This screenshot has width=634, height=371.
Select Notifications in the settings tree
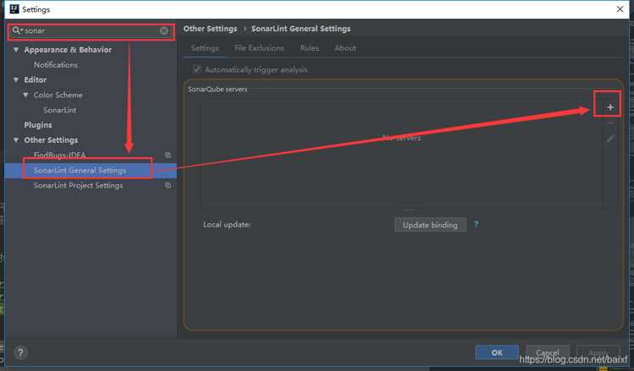[x=56, y=65]
